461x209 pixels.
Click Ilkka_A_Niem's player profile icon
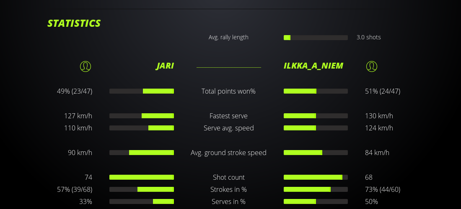371,66
